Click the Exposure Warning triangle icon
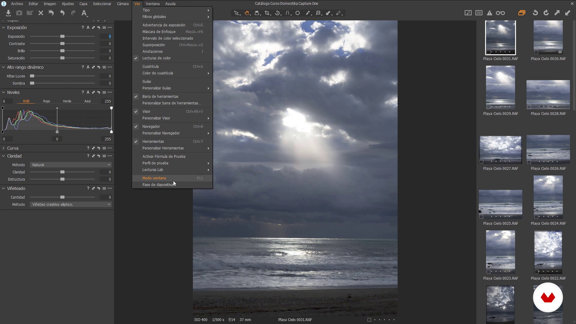The image size is (576, 324). click(x=489, y=13)
